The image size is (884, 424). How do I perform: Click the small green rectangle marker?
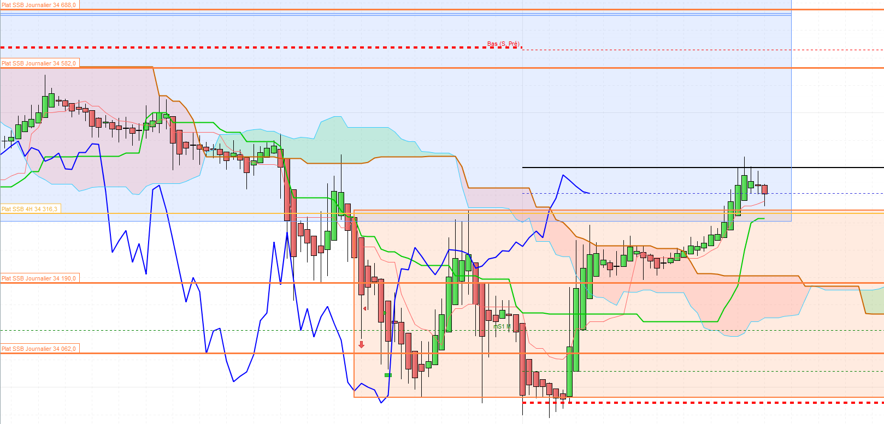388,375
